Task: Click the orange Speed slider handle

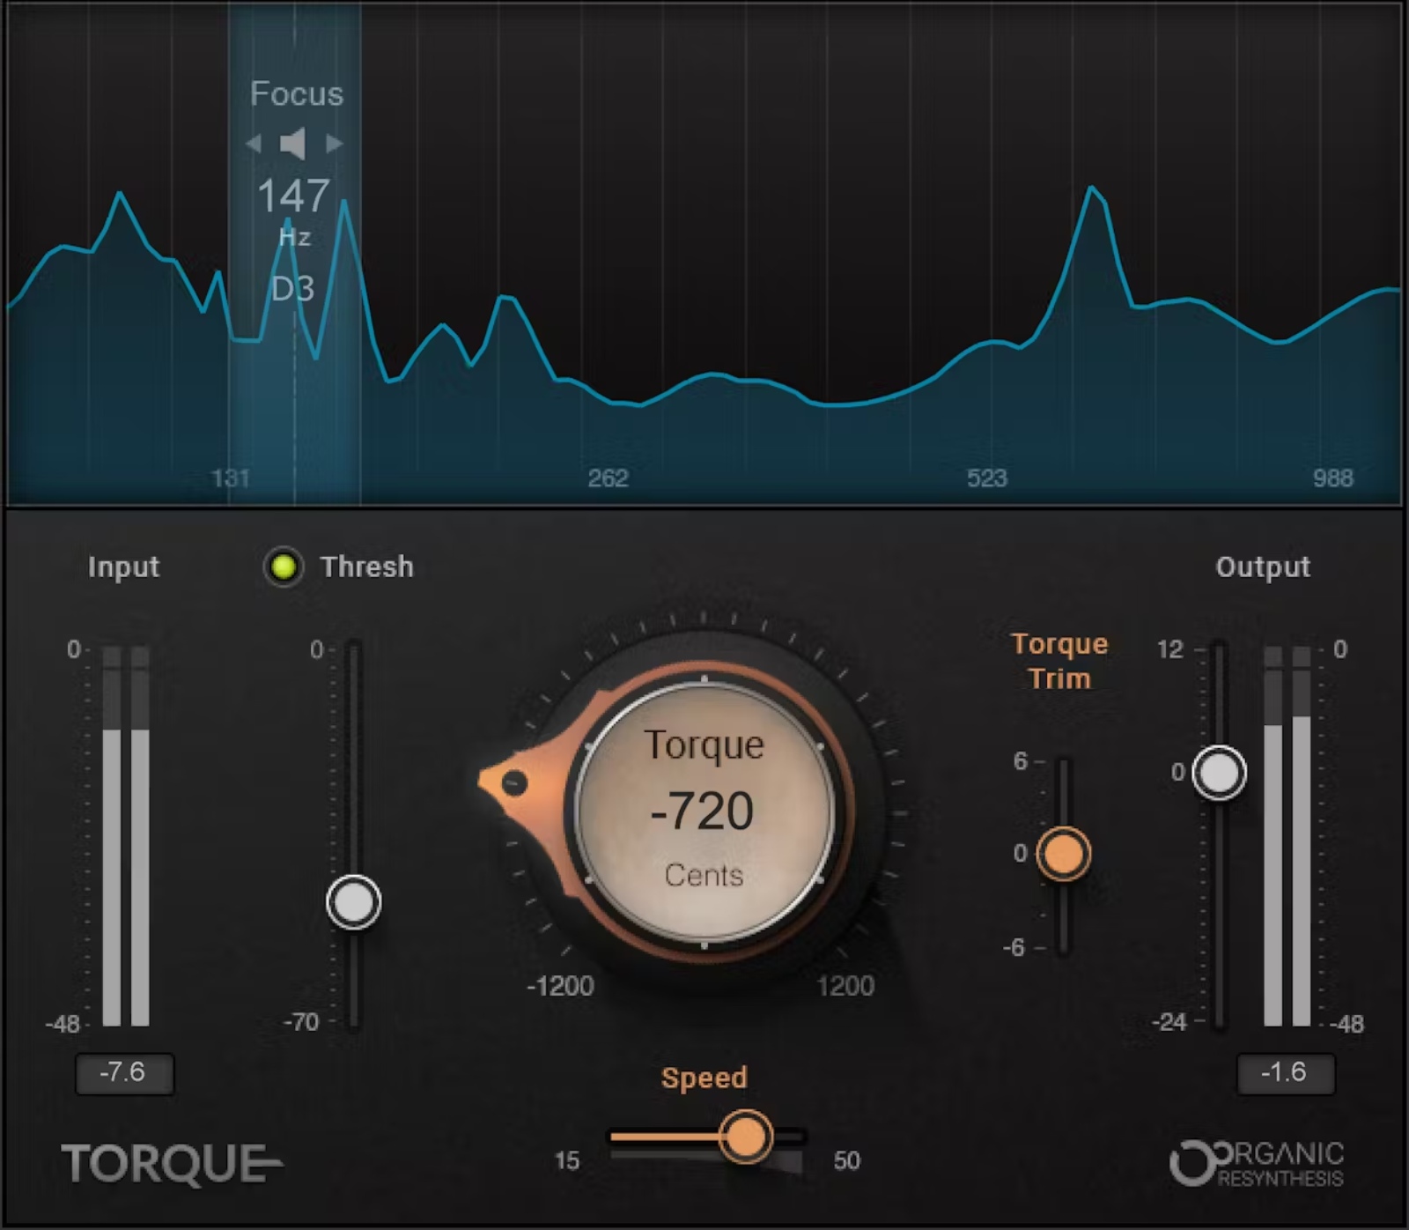Action: [745, 1137]
